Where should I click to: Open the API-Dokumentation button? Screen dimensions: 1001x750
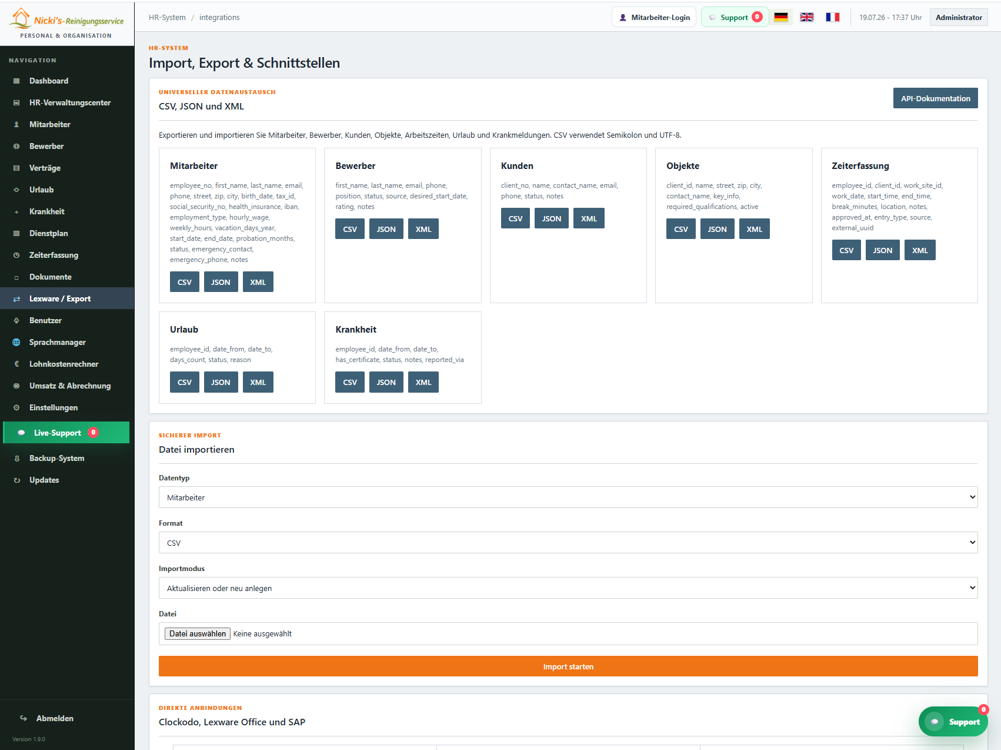point(935,98)
